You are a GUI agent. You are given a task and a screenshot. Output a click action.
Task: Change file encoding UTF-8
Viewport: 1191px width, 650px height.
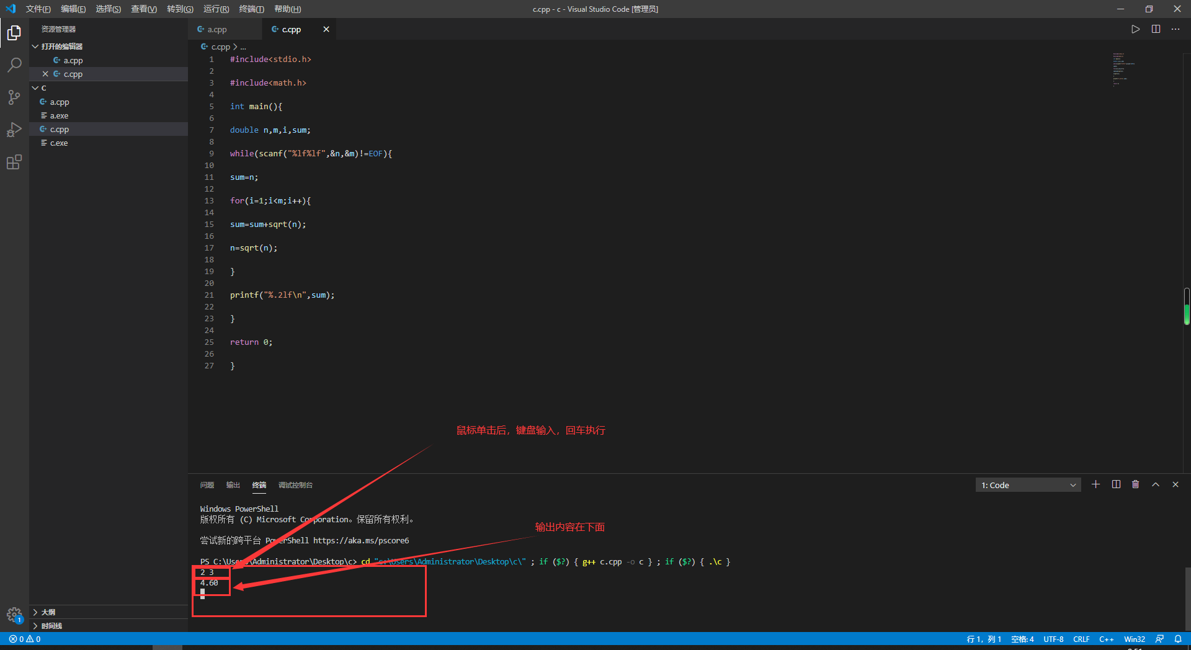click(x=1053, y=639)
